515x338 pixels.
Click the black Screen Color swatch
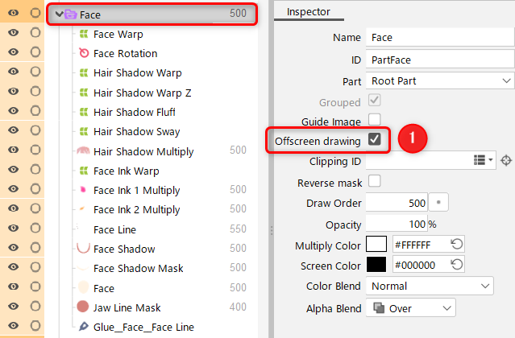376,265
